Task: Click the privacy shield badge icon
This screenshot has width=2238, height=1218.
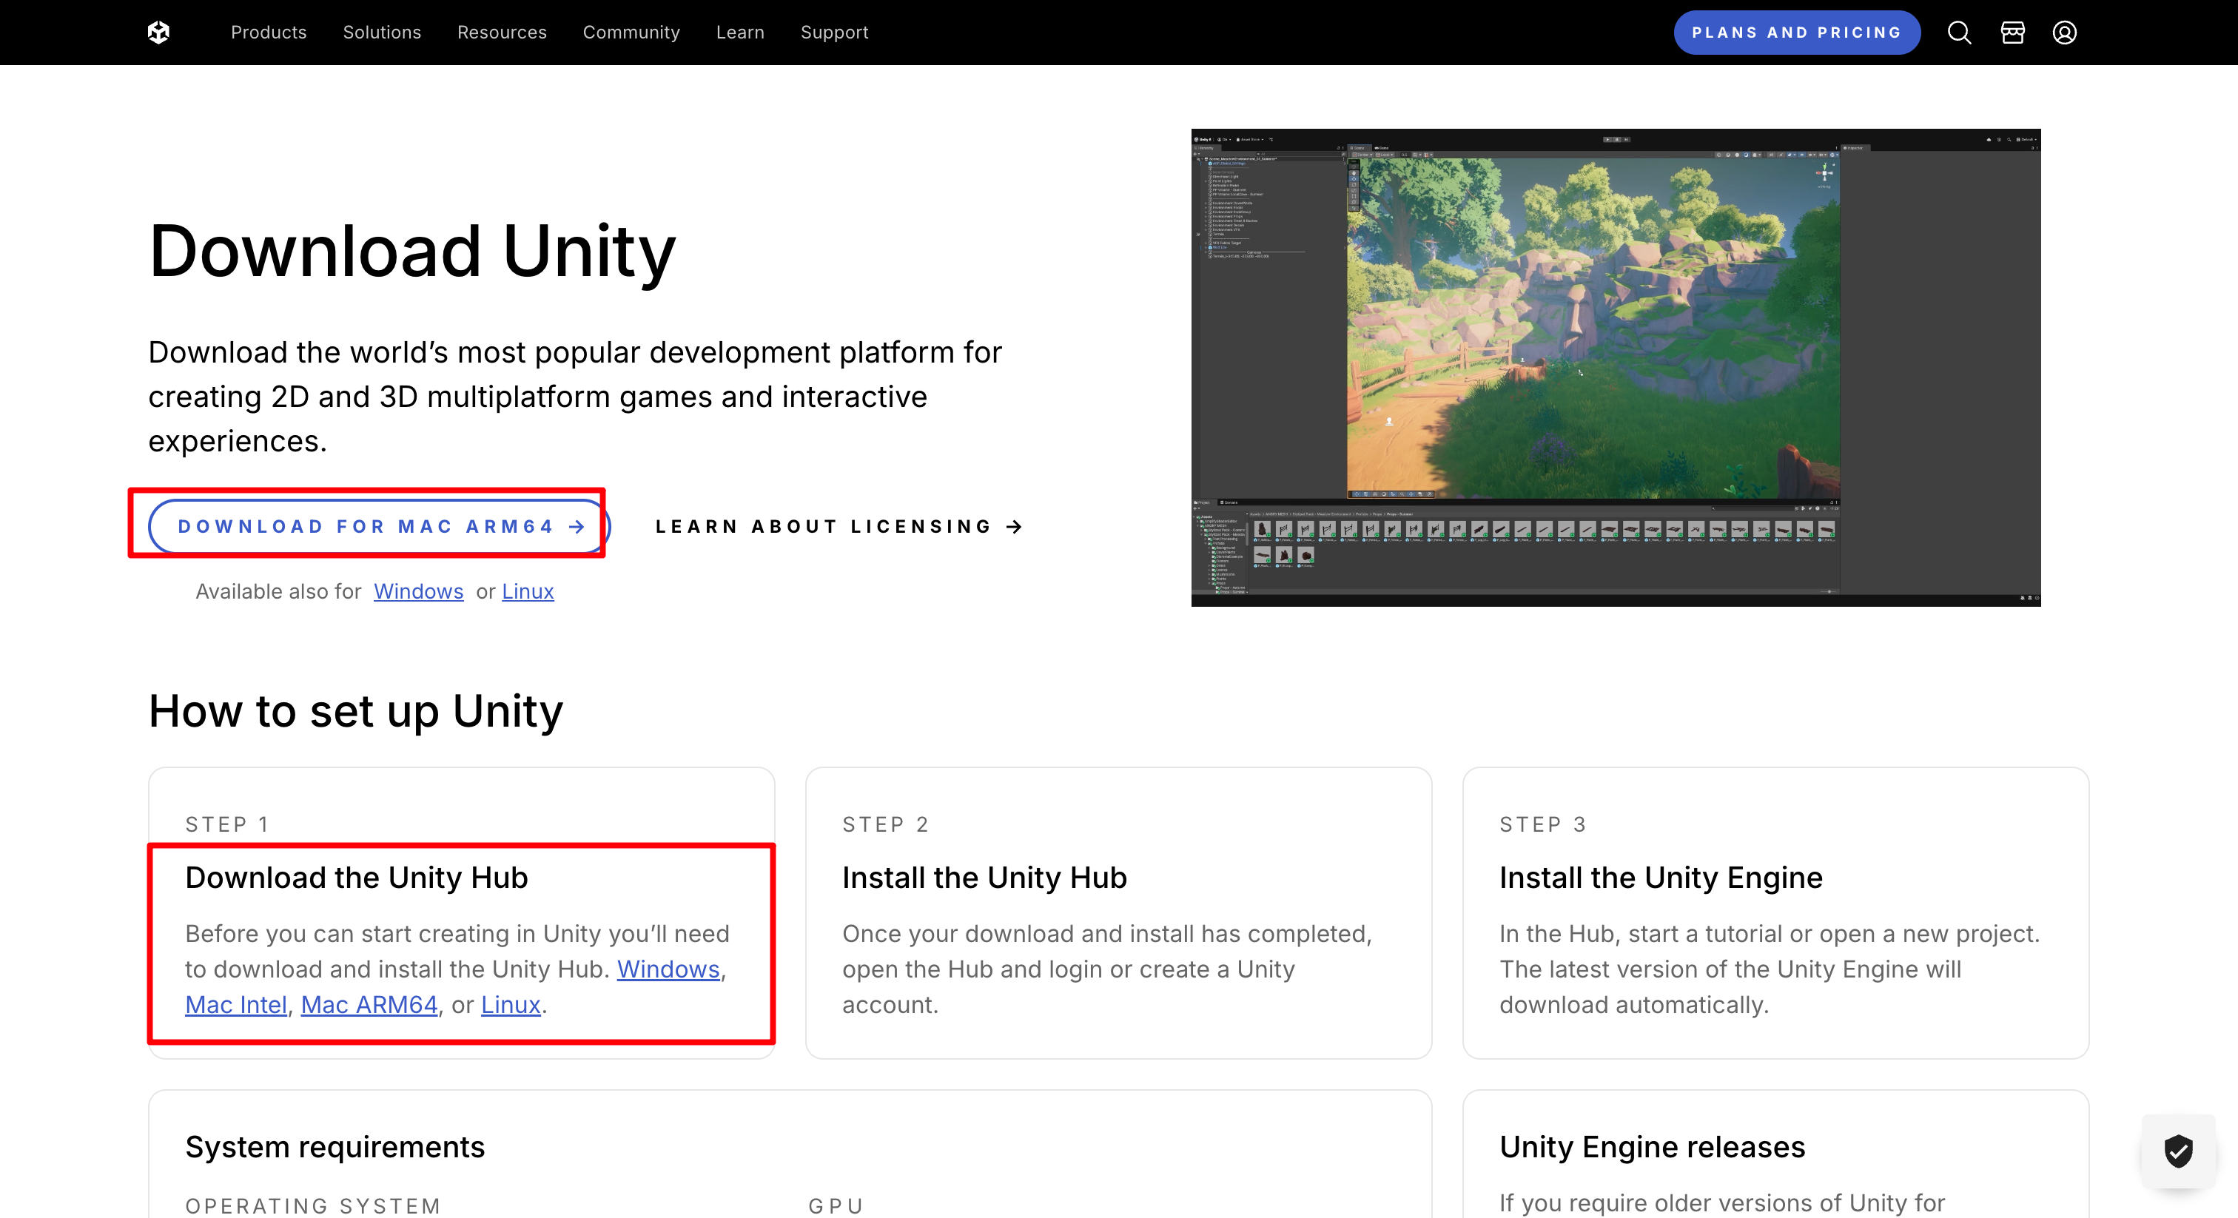Action: click(x=2178, y=1151)
